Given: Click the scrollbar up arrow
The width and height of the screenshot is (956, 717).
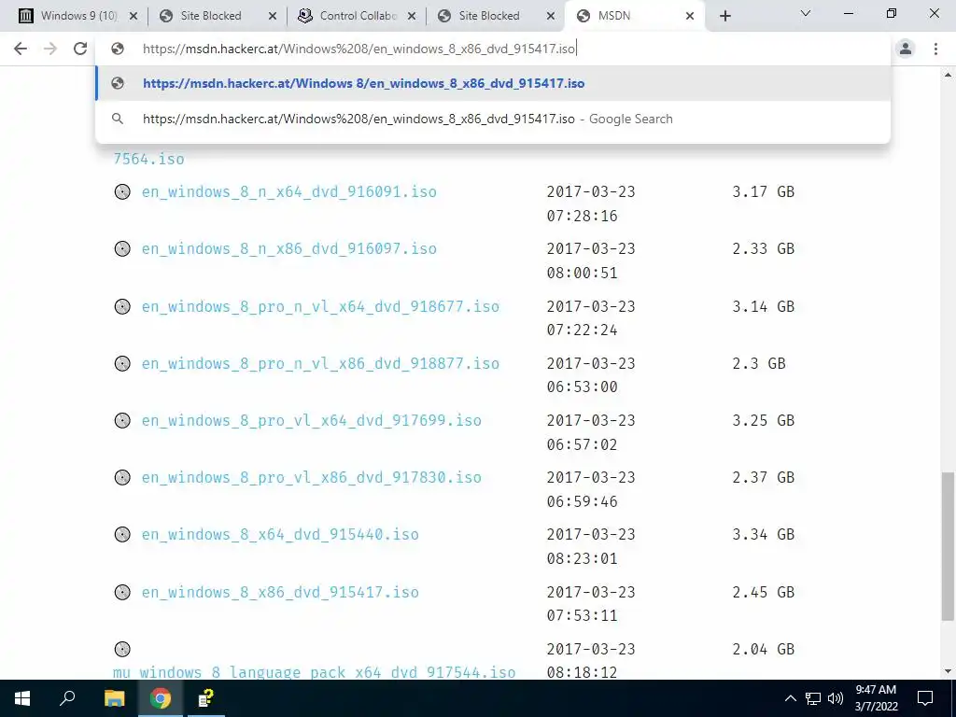Looking at the screenshot, I should click(949, 75).
